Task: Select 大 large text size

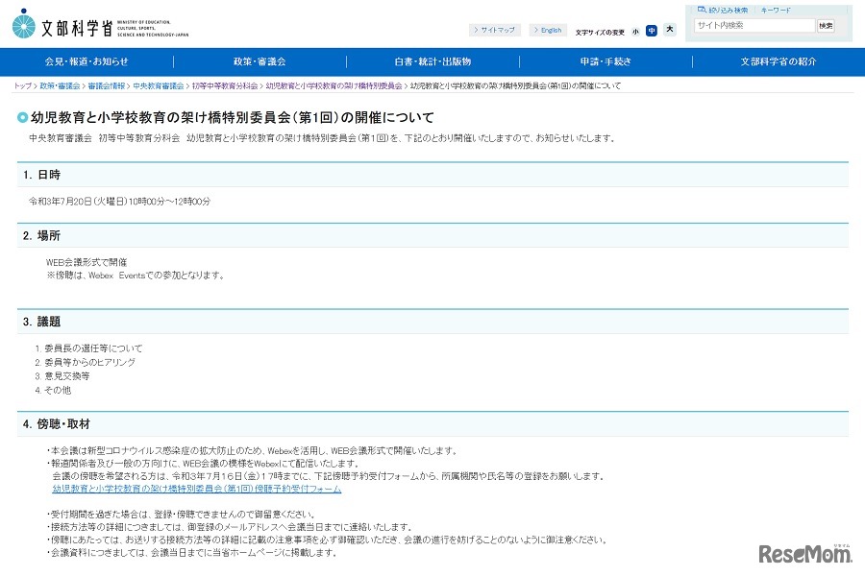Action: coord(668,32)
